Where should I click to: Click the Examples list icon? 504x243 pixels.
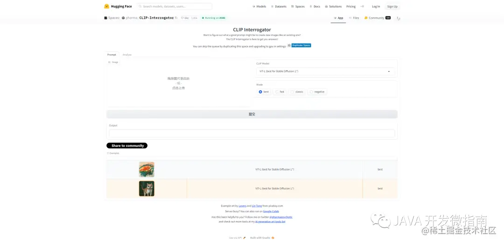(x=108, y=153)
